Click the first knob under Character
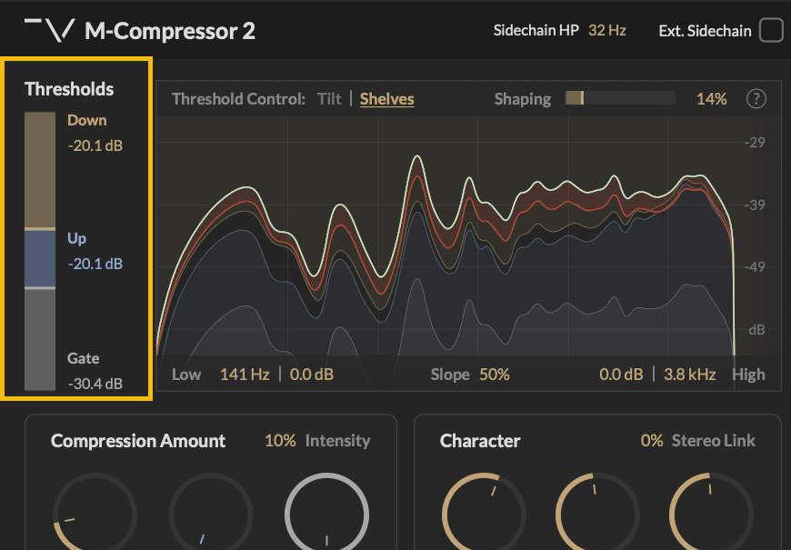 (x=484, y=514)
